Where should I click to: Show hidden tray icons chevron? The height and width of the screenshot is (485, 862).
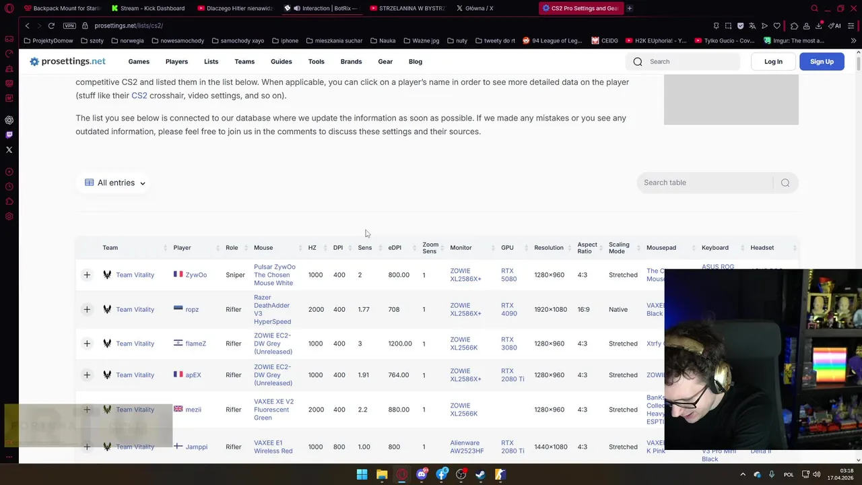pos(743,474)
